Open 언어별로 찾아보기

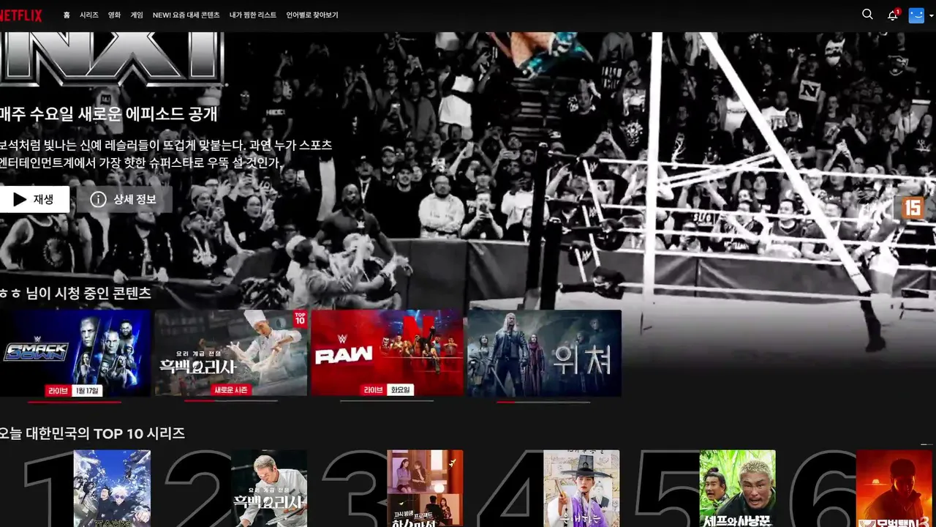point(312,15)
